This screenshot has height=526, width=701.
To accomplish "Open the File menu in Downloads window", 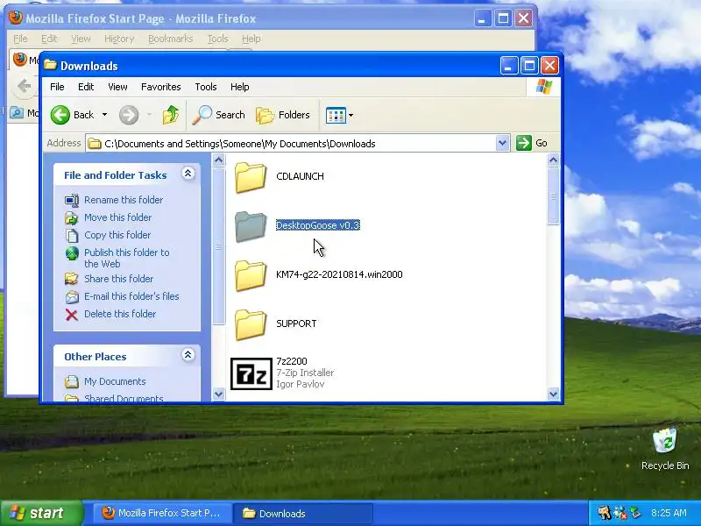I will click(57, 87).
